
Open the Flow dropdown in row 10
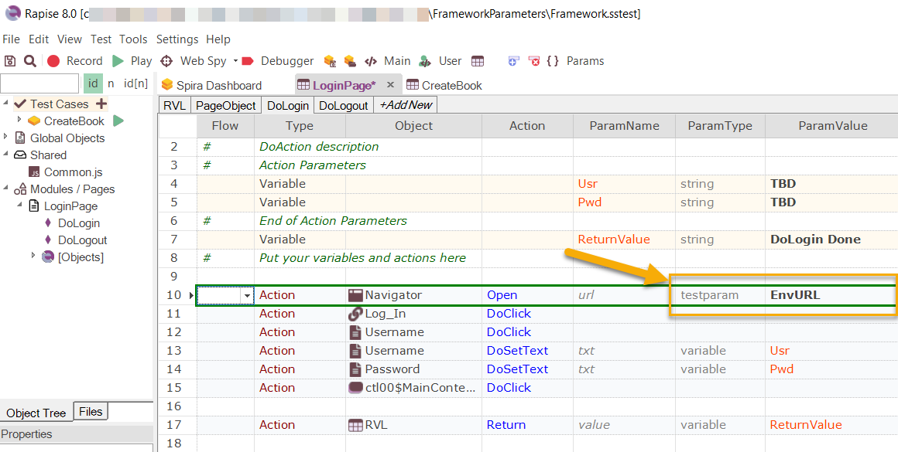coord(248,295)
